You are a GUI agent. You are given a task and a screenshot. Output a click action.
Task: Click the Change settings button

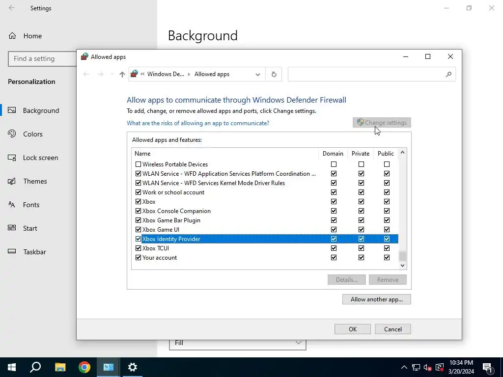pos(382,122)
